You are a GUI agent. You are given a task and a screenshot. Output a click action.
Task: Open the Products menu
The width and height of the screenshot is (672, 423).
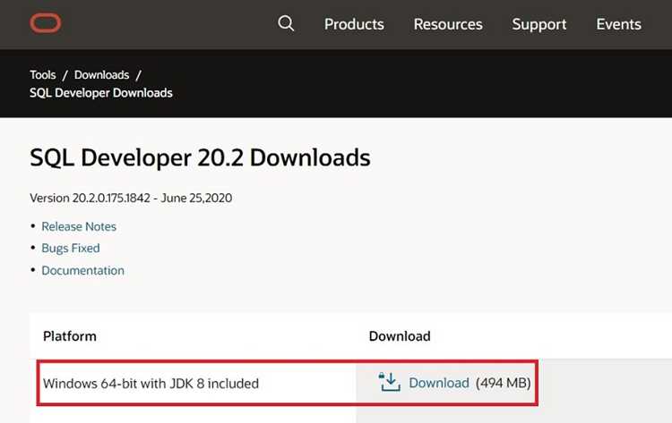(354, 24)
